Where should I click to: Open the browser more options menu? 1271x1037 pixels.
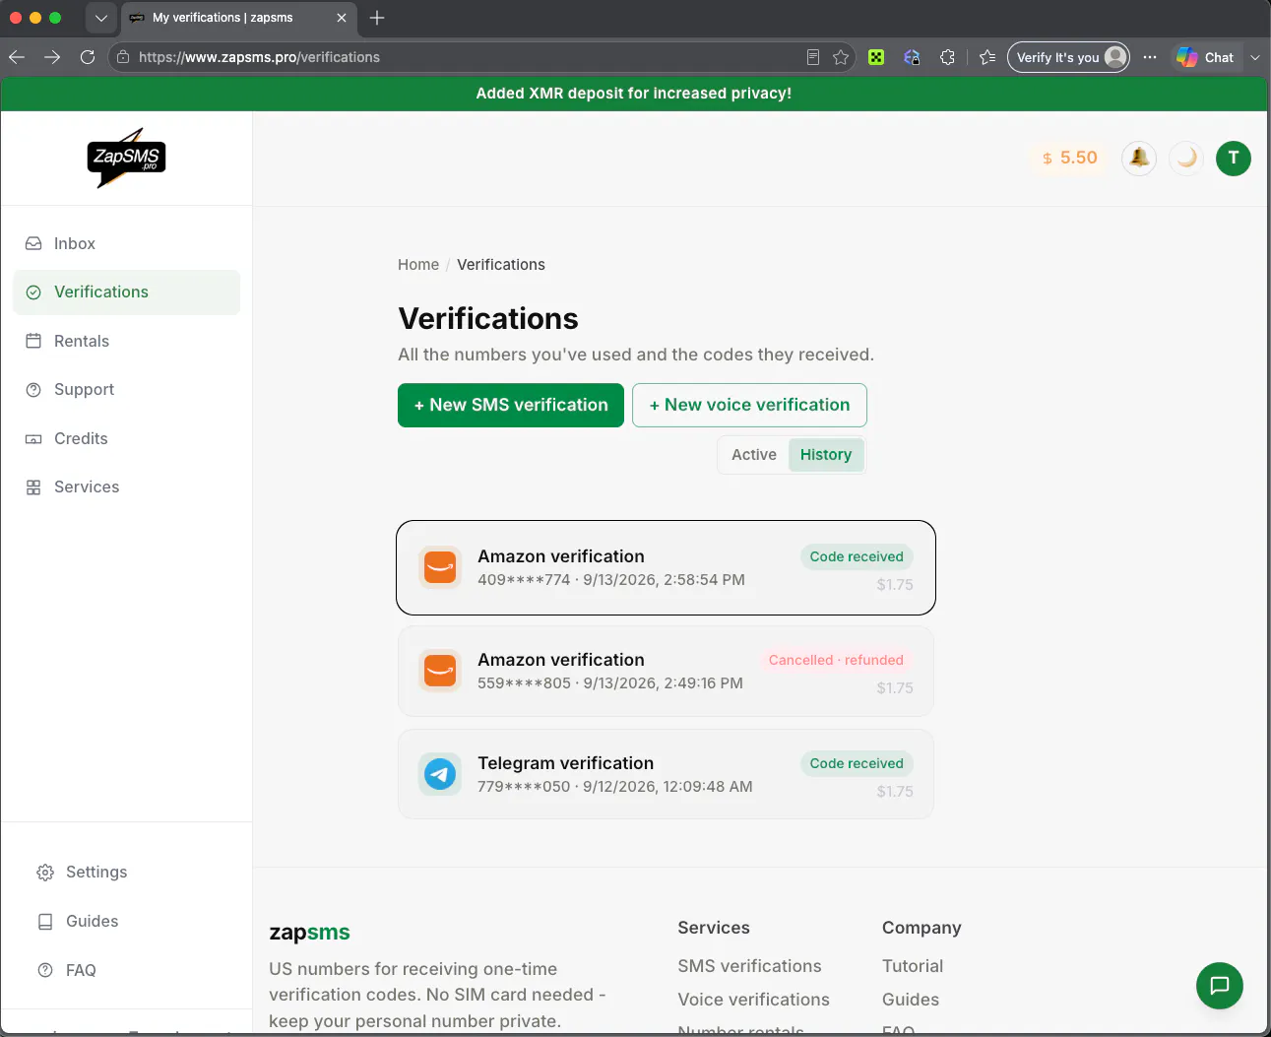point(1150,57)
